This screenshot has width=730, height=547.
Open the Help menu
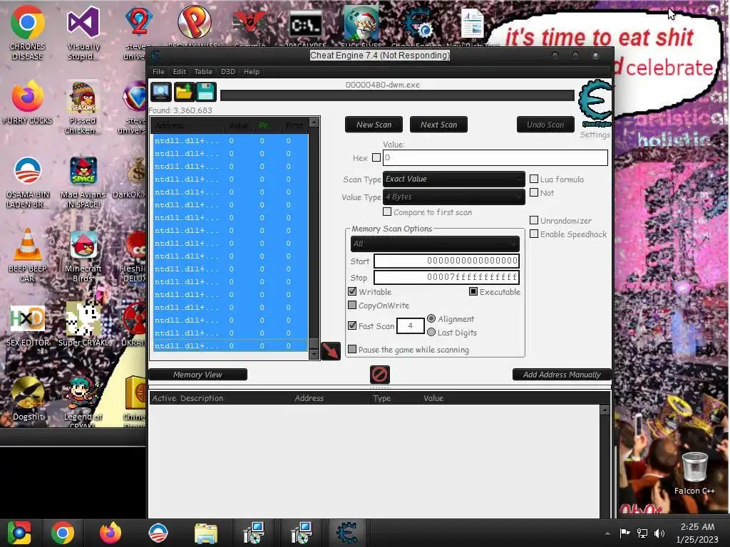point(252,72)
